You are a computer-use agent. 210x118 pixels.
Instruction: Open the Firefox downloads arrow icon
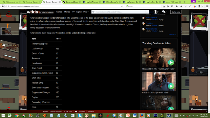click(177, 6)
